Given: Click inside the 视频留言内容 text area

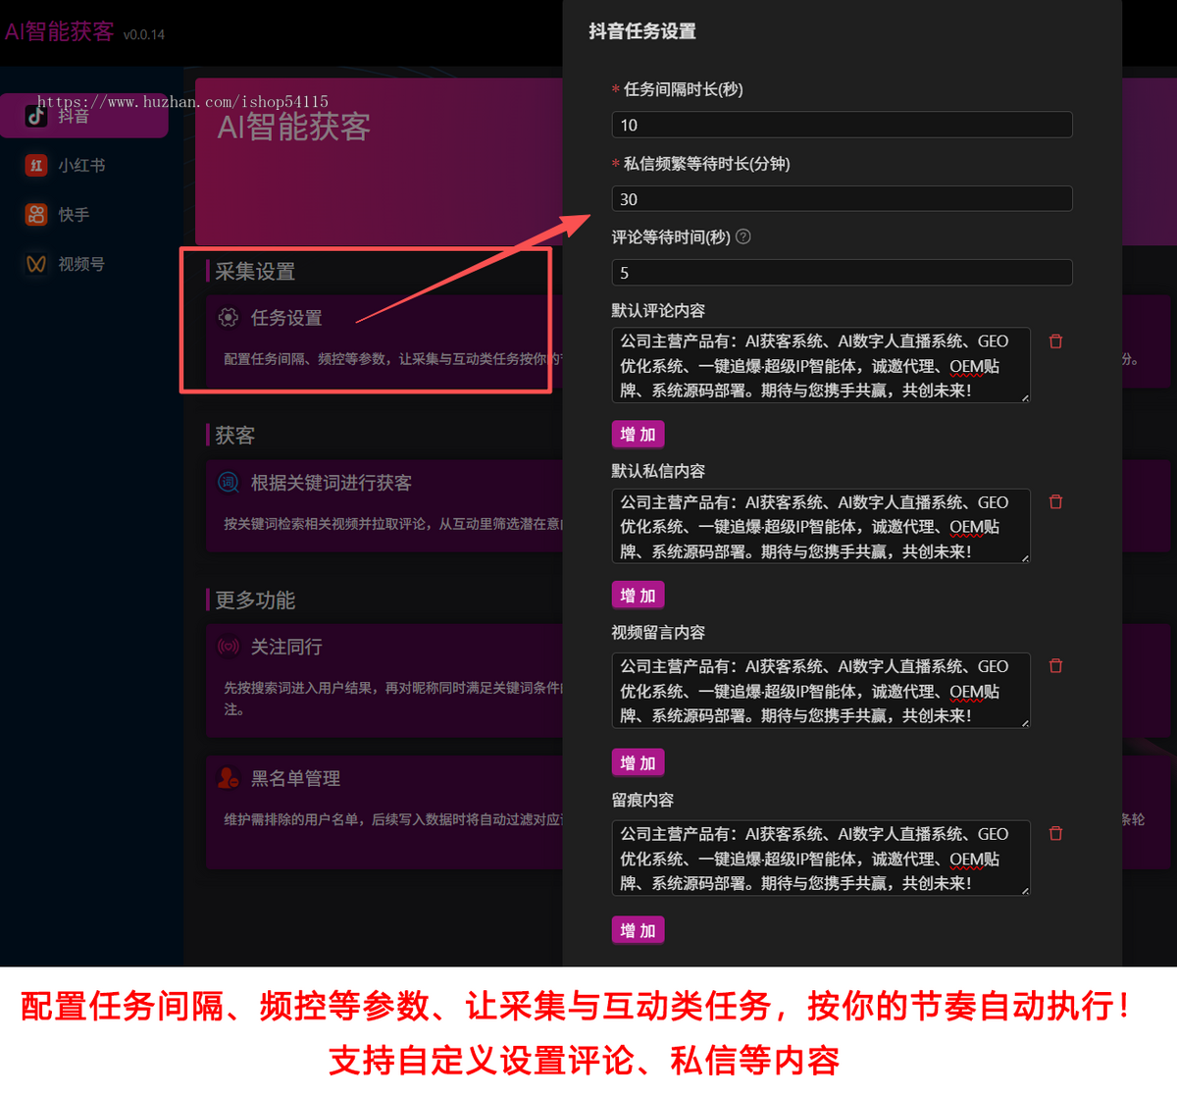Looking at the screenshot, I should click(821, 690).
